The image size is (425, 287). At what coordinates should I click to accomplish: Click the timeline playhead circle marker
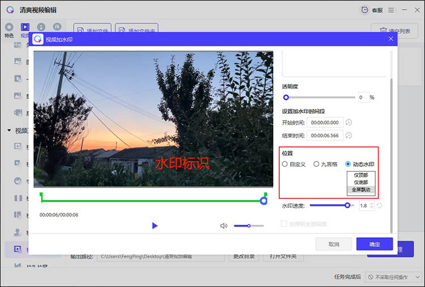[263, 201]
